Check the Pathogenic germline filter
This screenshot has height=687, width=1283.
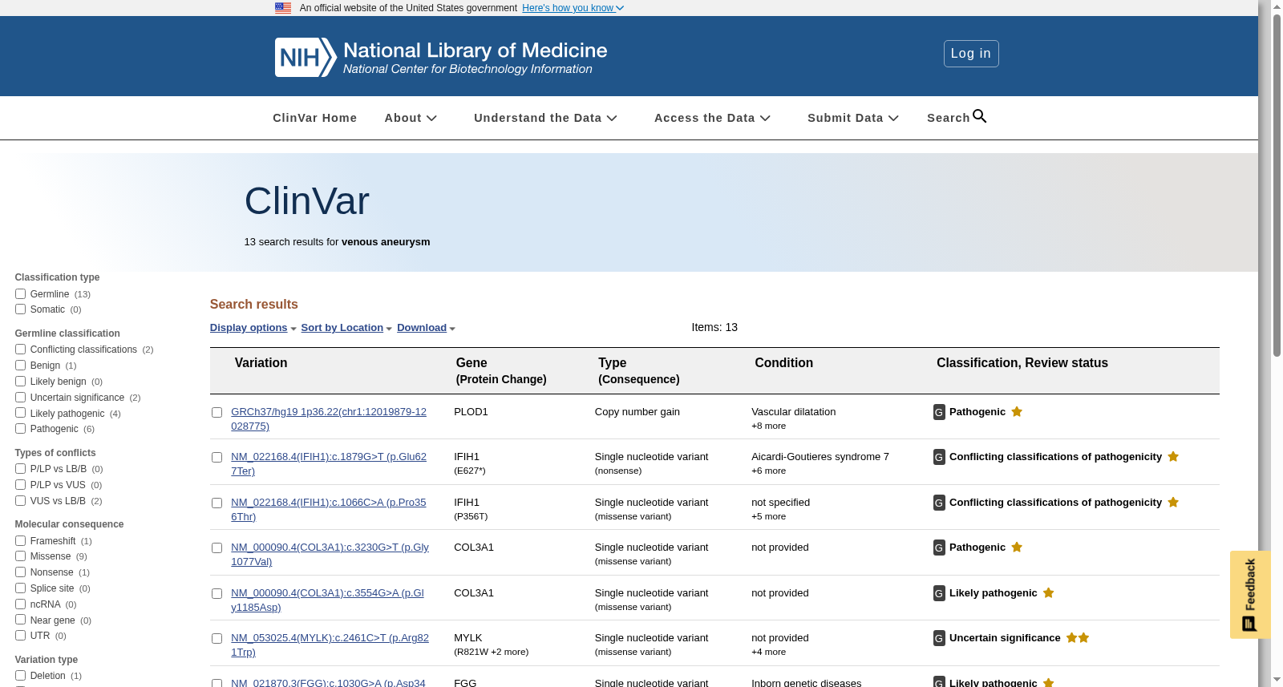[20, 429]
